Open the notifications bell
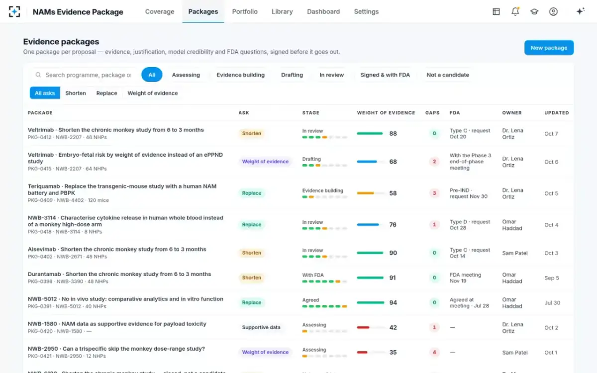The image size is (597, 373). pyautogui.click(x=515, y=11)
